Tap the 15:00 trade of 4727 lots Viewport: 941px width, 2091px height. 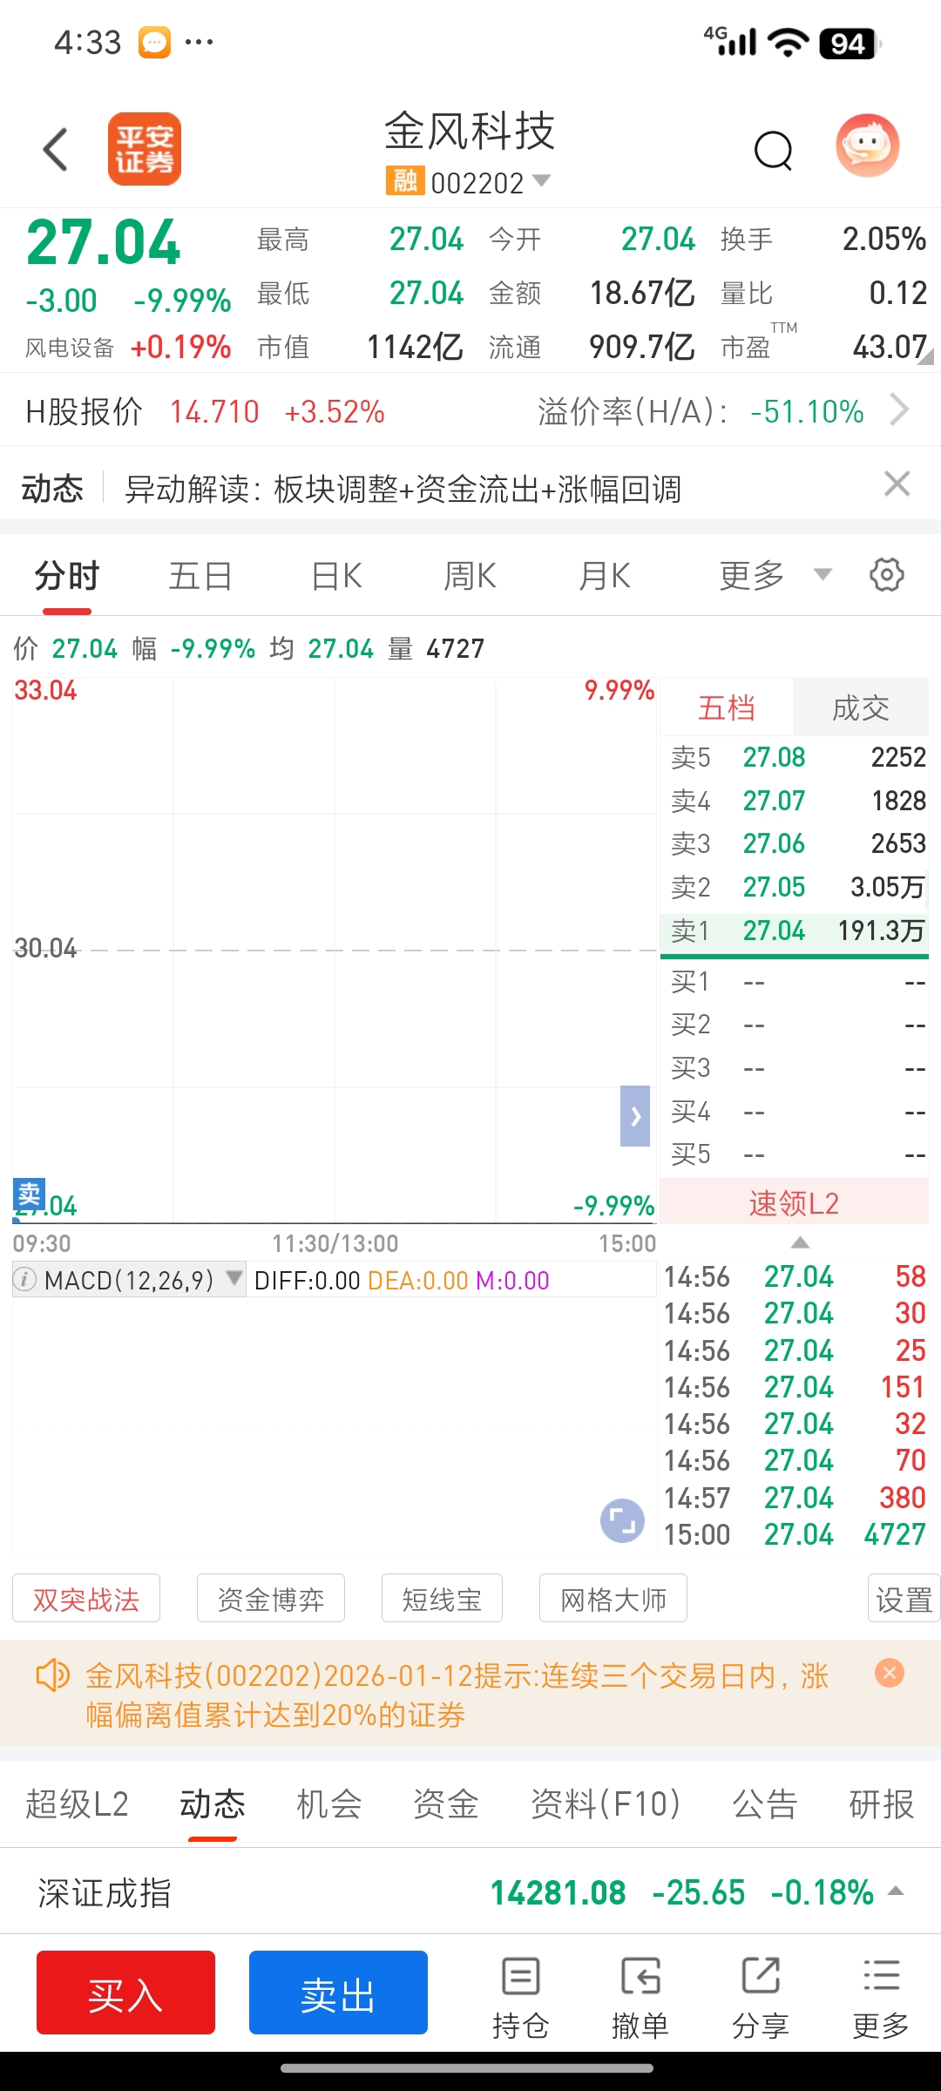point(795,1534)
